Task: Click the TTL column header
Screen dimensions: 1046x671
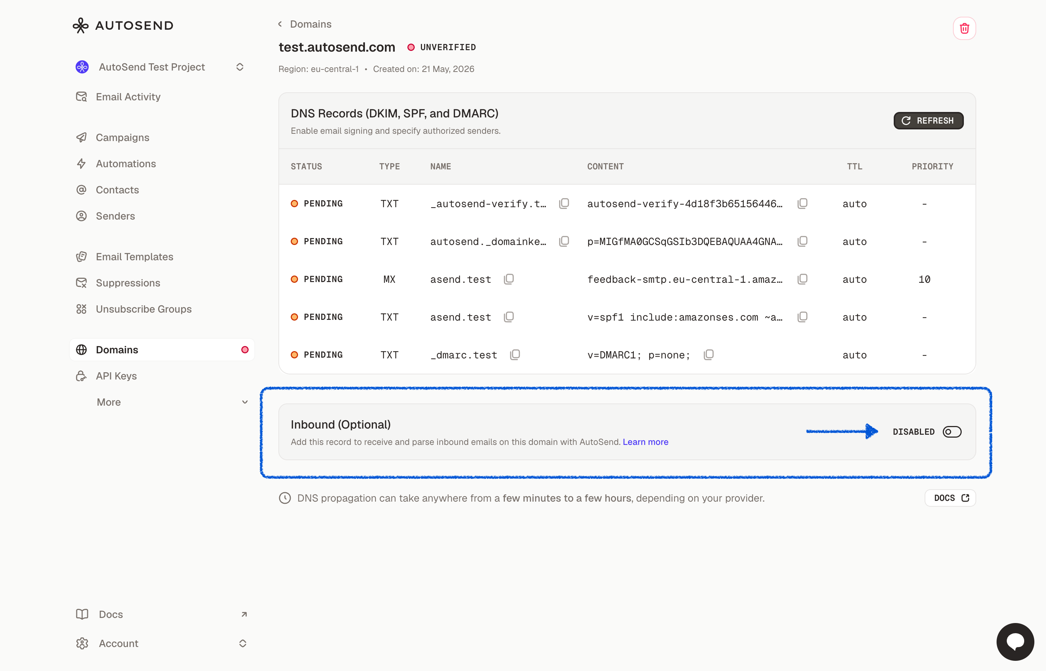Action: (854, 166)
